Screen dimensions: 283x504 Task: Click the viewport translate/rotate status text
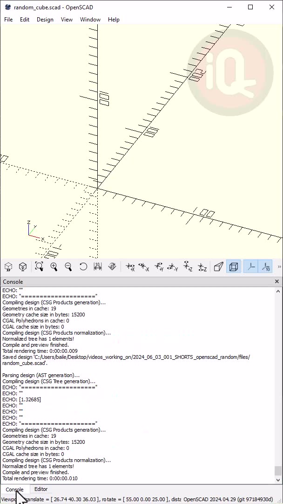click(91, 499)
